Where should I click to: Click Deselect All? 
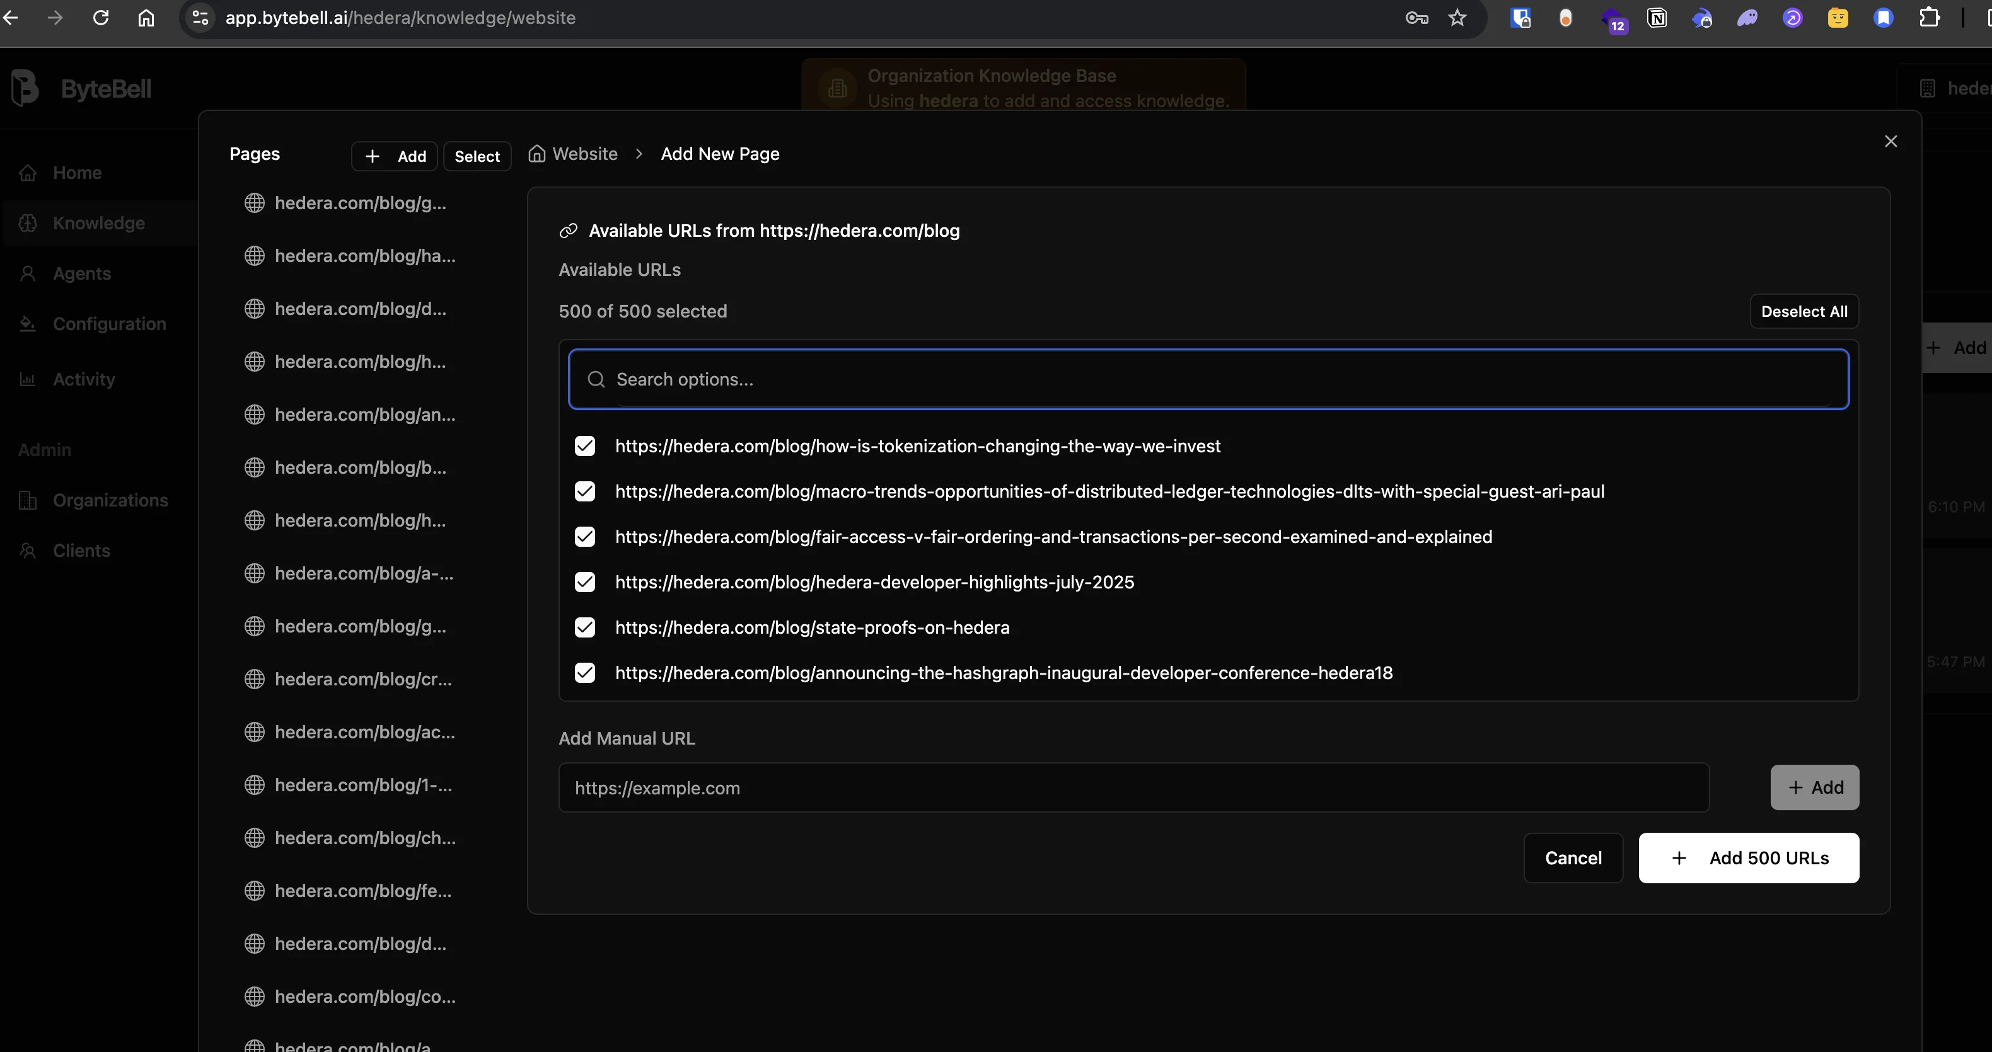coord(1804,311)
